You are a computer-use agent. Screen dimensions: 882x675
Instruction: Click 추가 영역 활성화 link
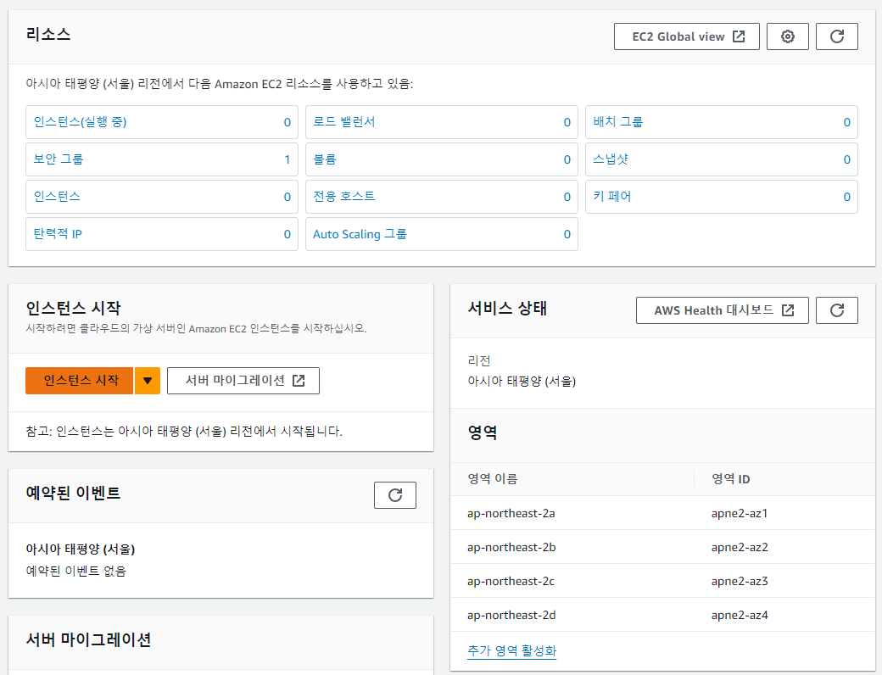(512, 650)
